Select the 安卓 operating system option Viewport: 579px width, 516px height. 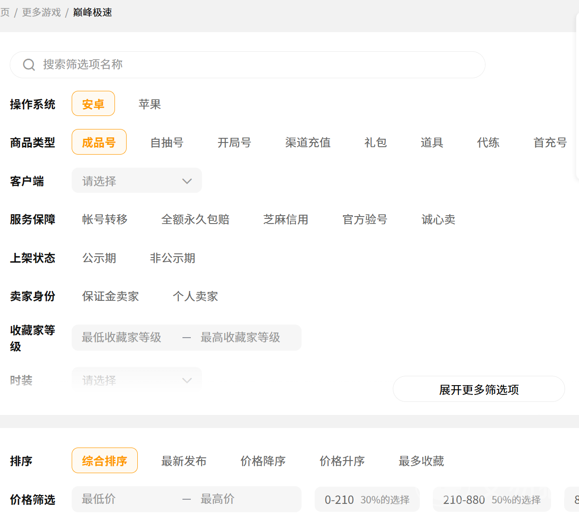(x=93, y=104)
